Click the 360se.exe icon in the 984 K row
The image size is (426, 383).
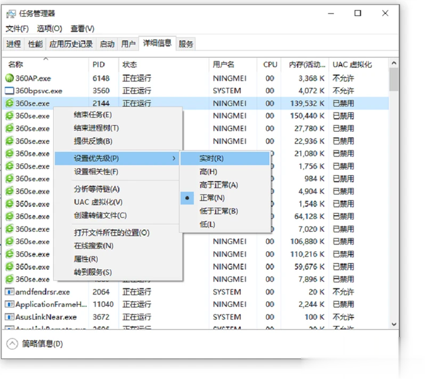pos(9,179)
